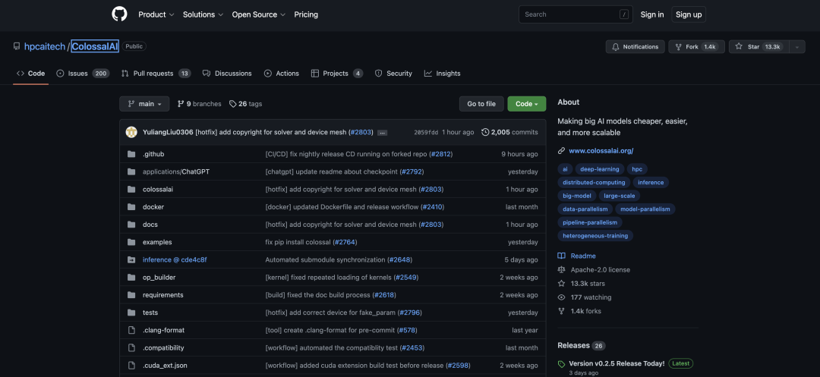The height and width of the screenshot is (377, 820).
Task: Click the repository book icon beside hpcaitech
Action: coord(17,46)
